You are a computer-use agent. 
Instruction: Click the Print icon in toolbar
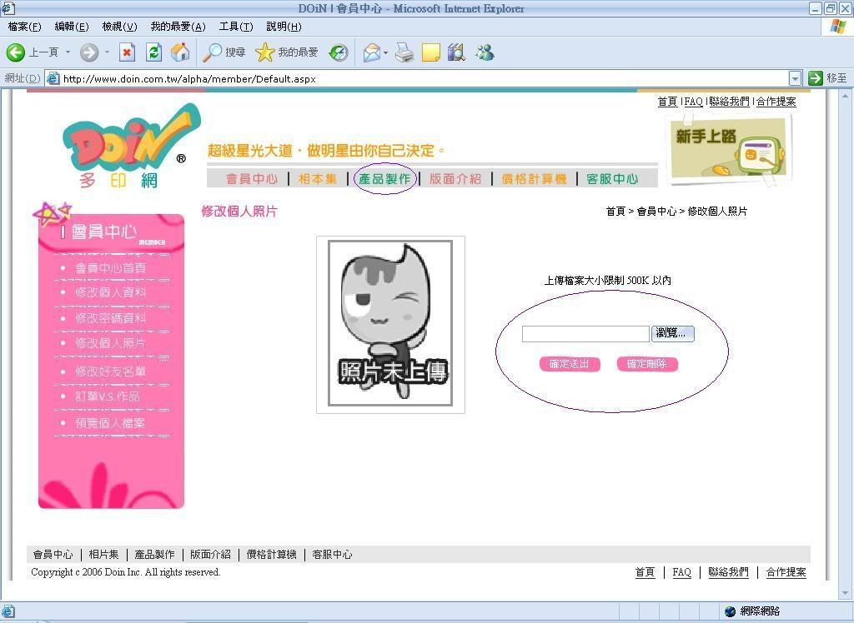coord(404,52)
